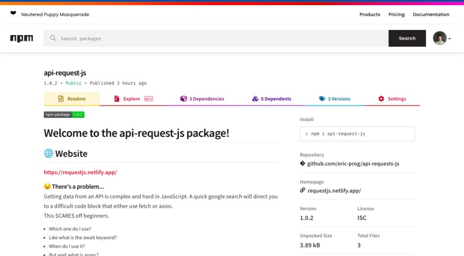Screen dimensions: 464x256
Task: Click the "When do I use it?" bullet
Action: (x=67, y=246)
